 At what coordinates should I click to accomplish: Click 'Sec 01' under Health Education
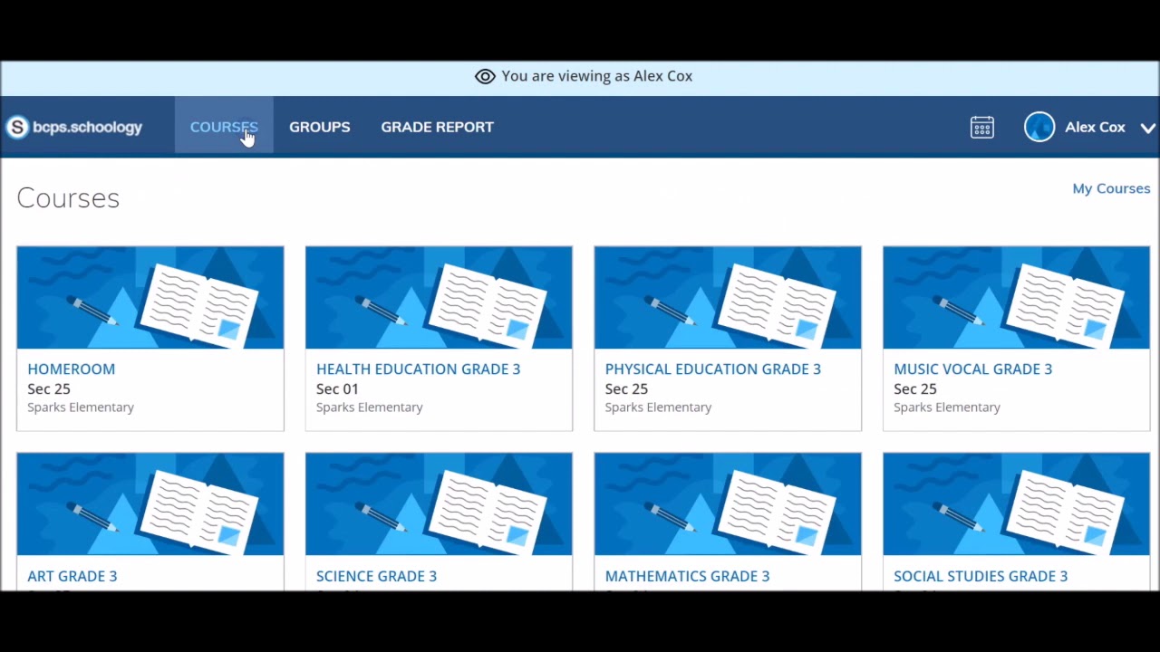coord(337,388)
